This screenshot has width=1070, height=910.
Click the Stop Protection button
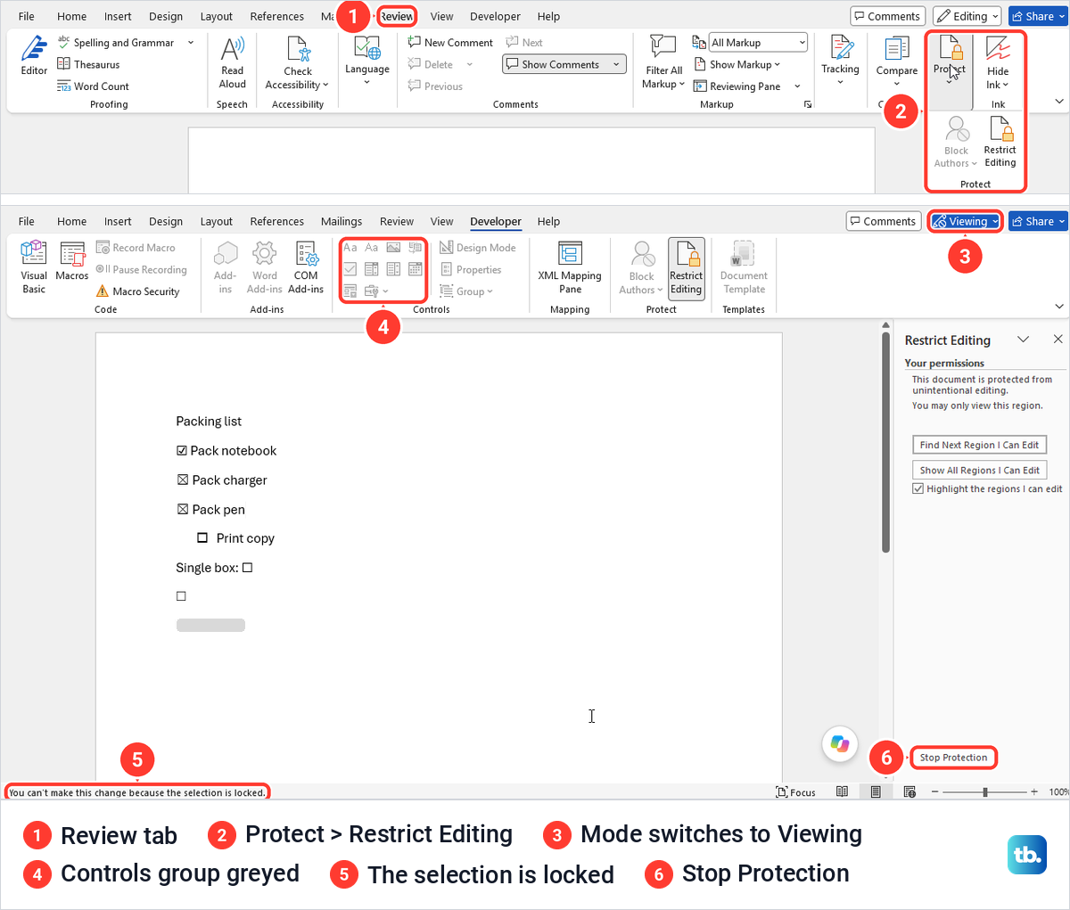point(953,758)
